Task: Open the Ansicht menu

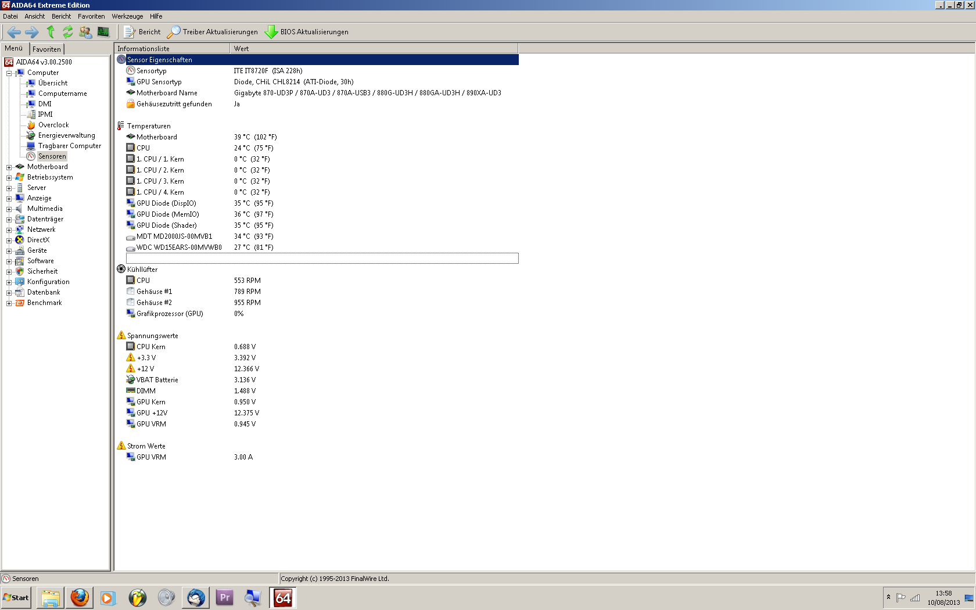Action: (x=35, y=16)
